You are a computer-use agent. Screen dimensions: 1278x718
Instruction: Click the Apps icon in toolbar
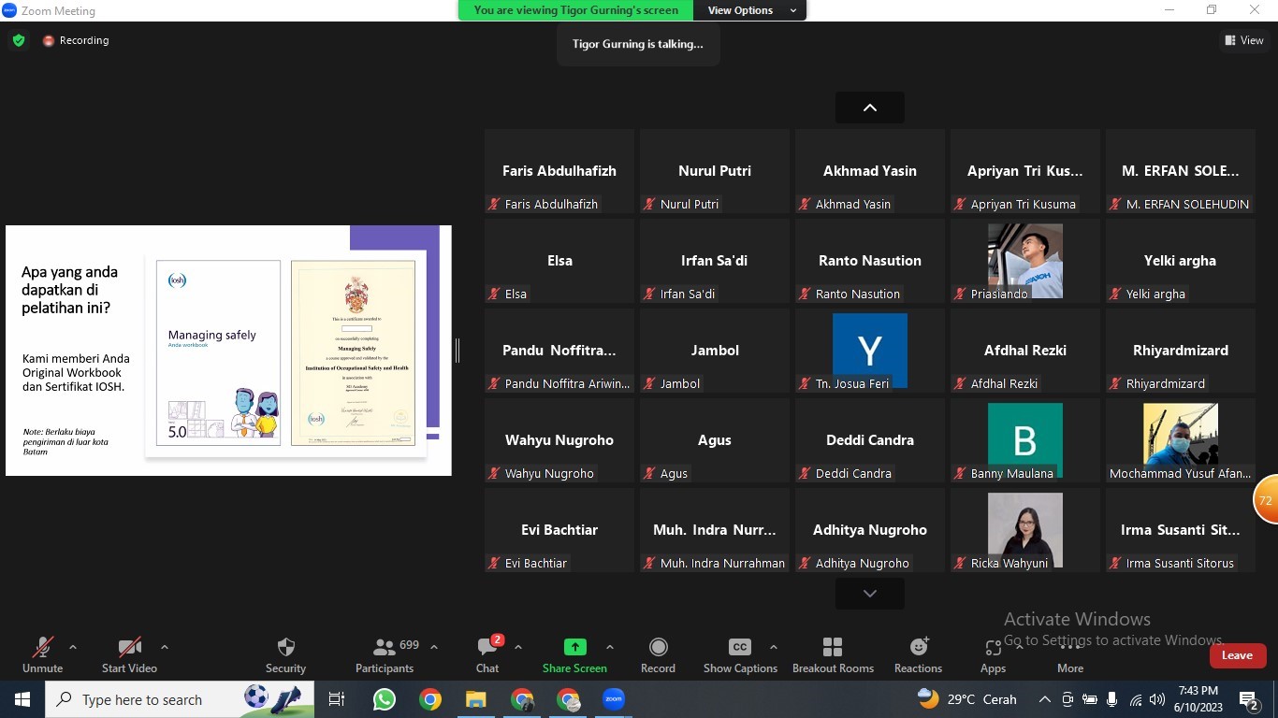click(993, 648)
